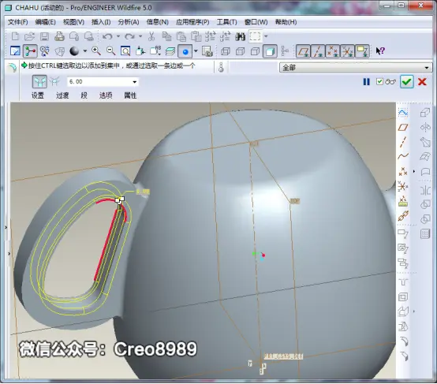This screenshot has width=437, height=384.
Task: Toggle the preview checkbox near glasses icon
Action: [379, 82]
